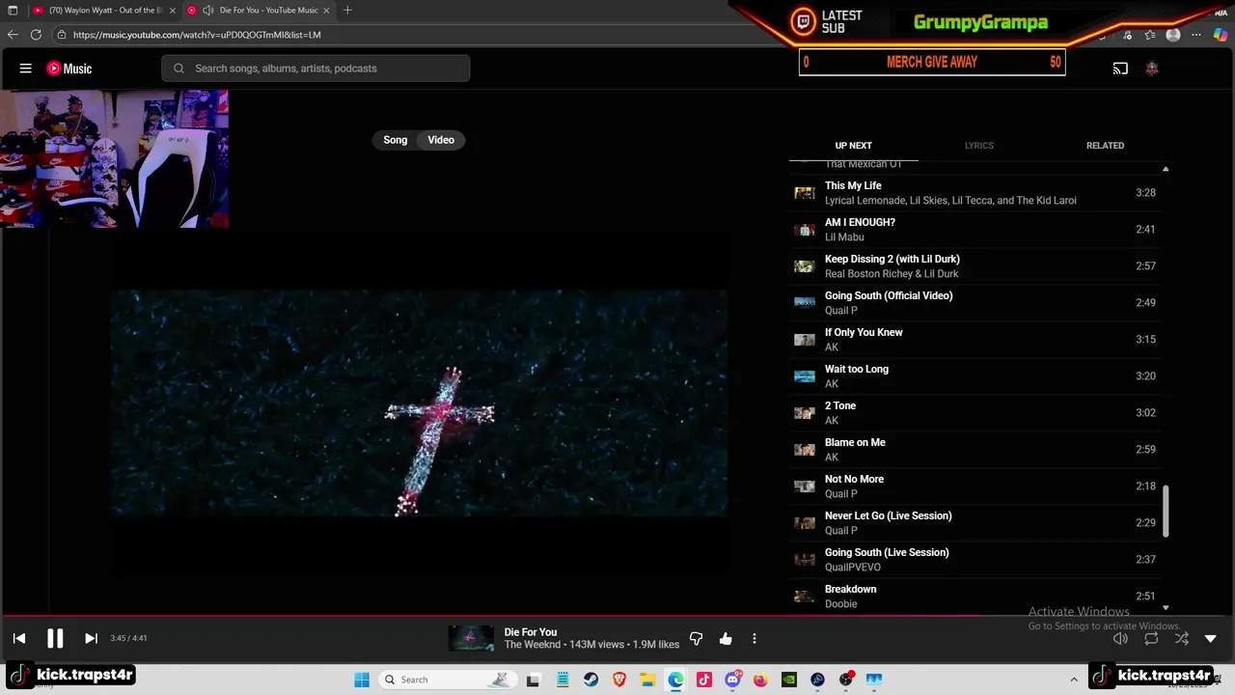
Task: Open Windows Start menu
Action: [362, 680]
